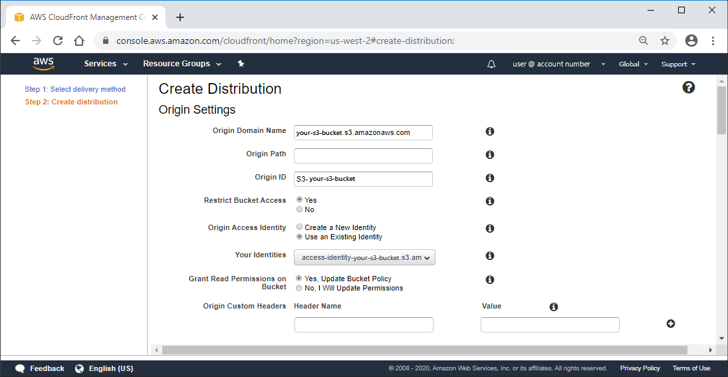Select Step 2: Create distribution
Screen dimensions: 728x377
click(71, 102)
